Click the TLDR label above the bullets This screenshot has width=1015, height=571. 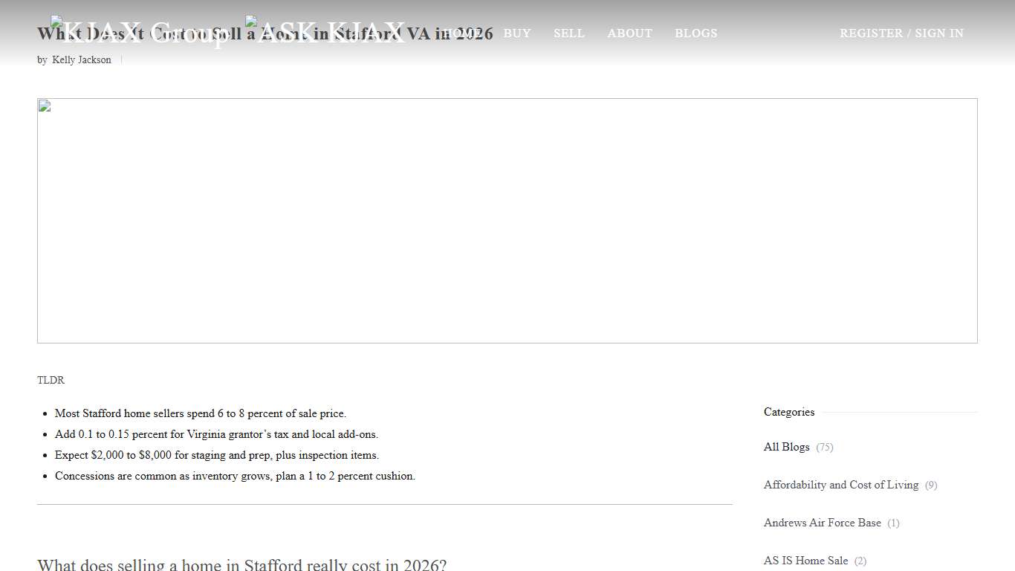[x=51, y=380]
